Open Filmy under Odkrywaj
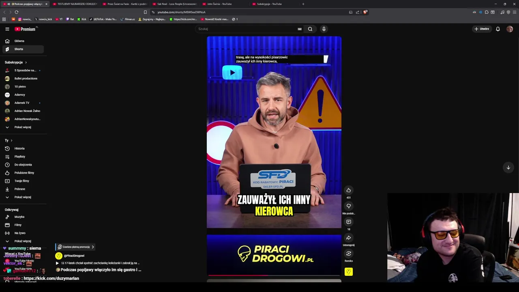This screenshot has height=292, width=519. pos(23,225)
